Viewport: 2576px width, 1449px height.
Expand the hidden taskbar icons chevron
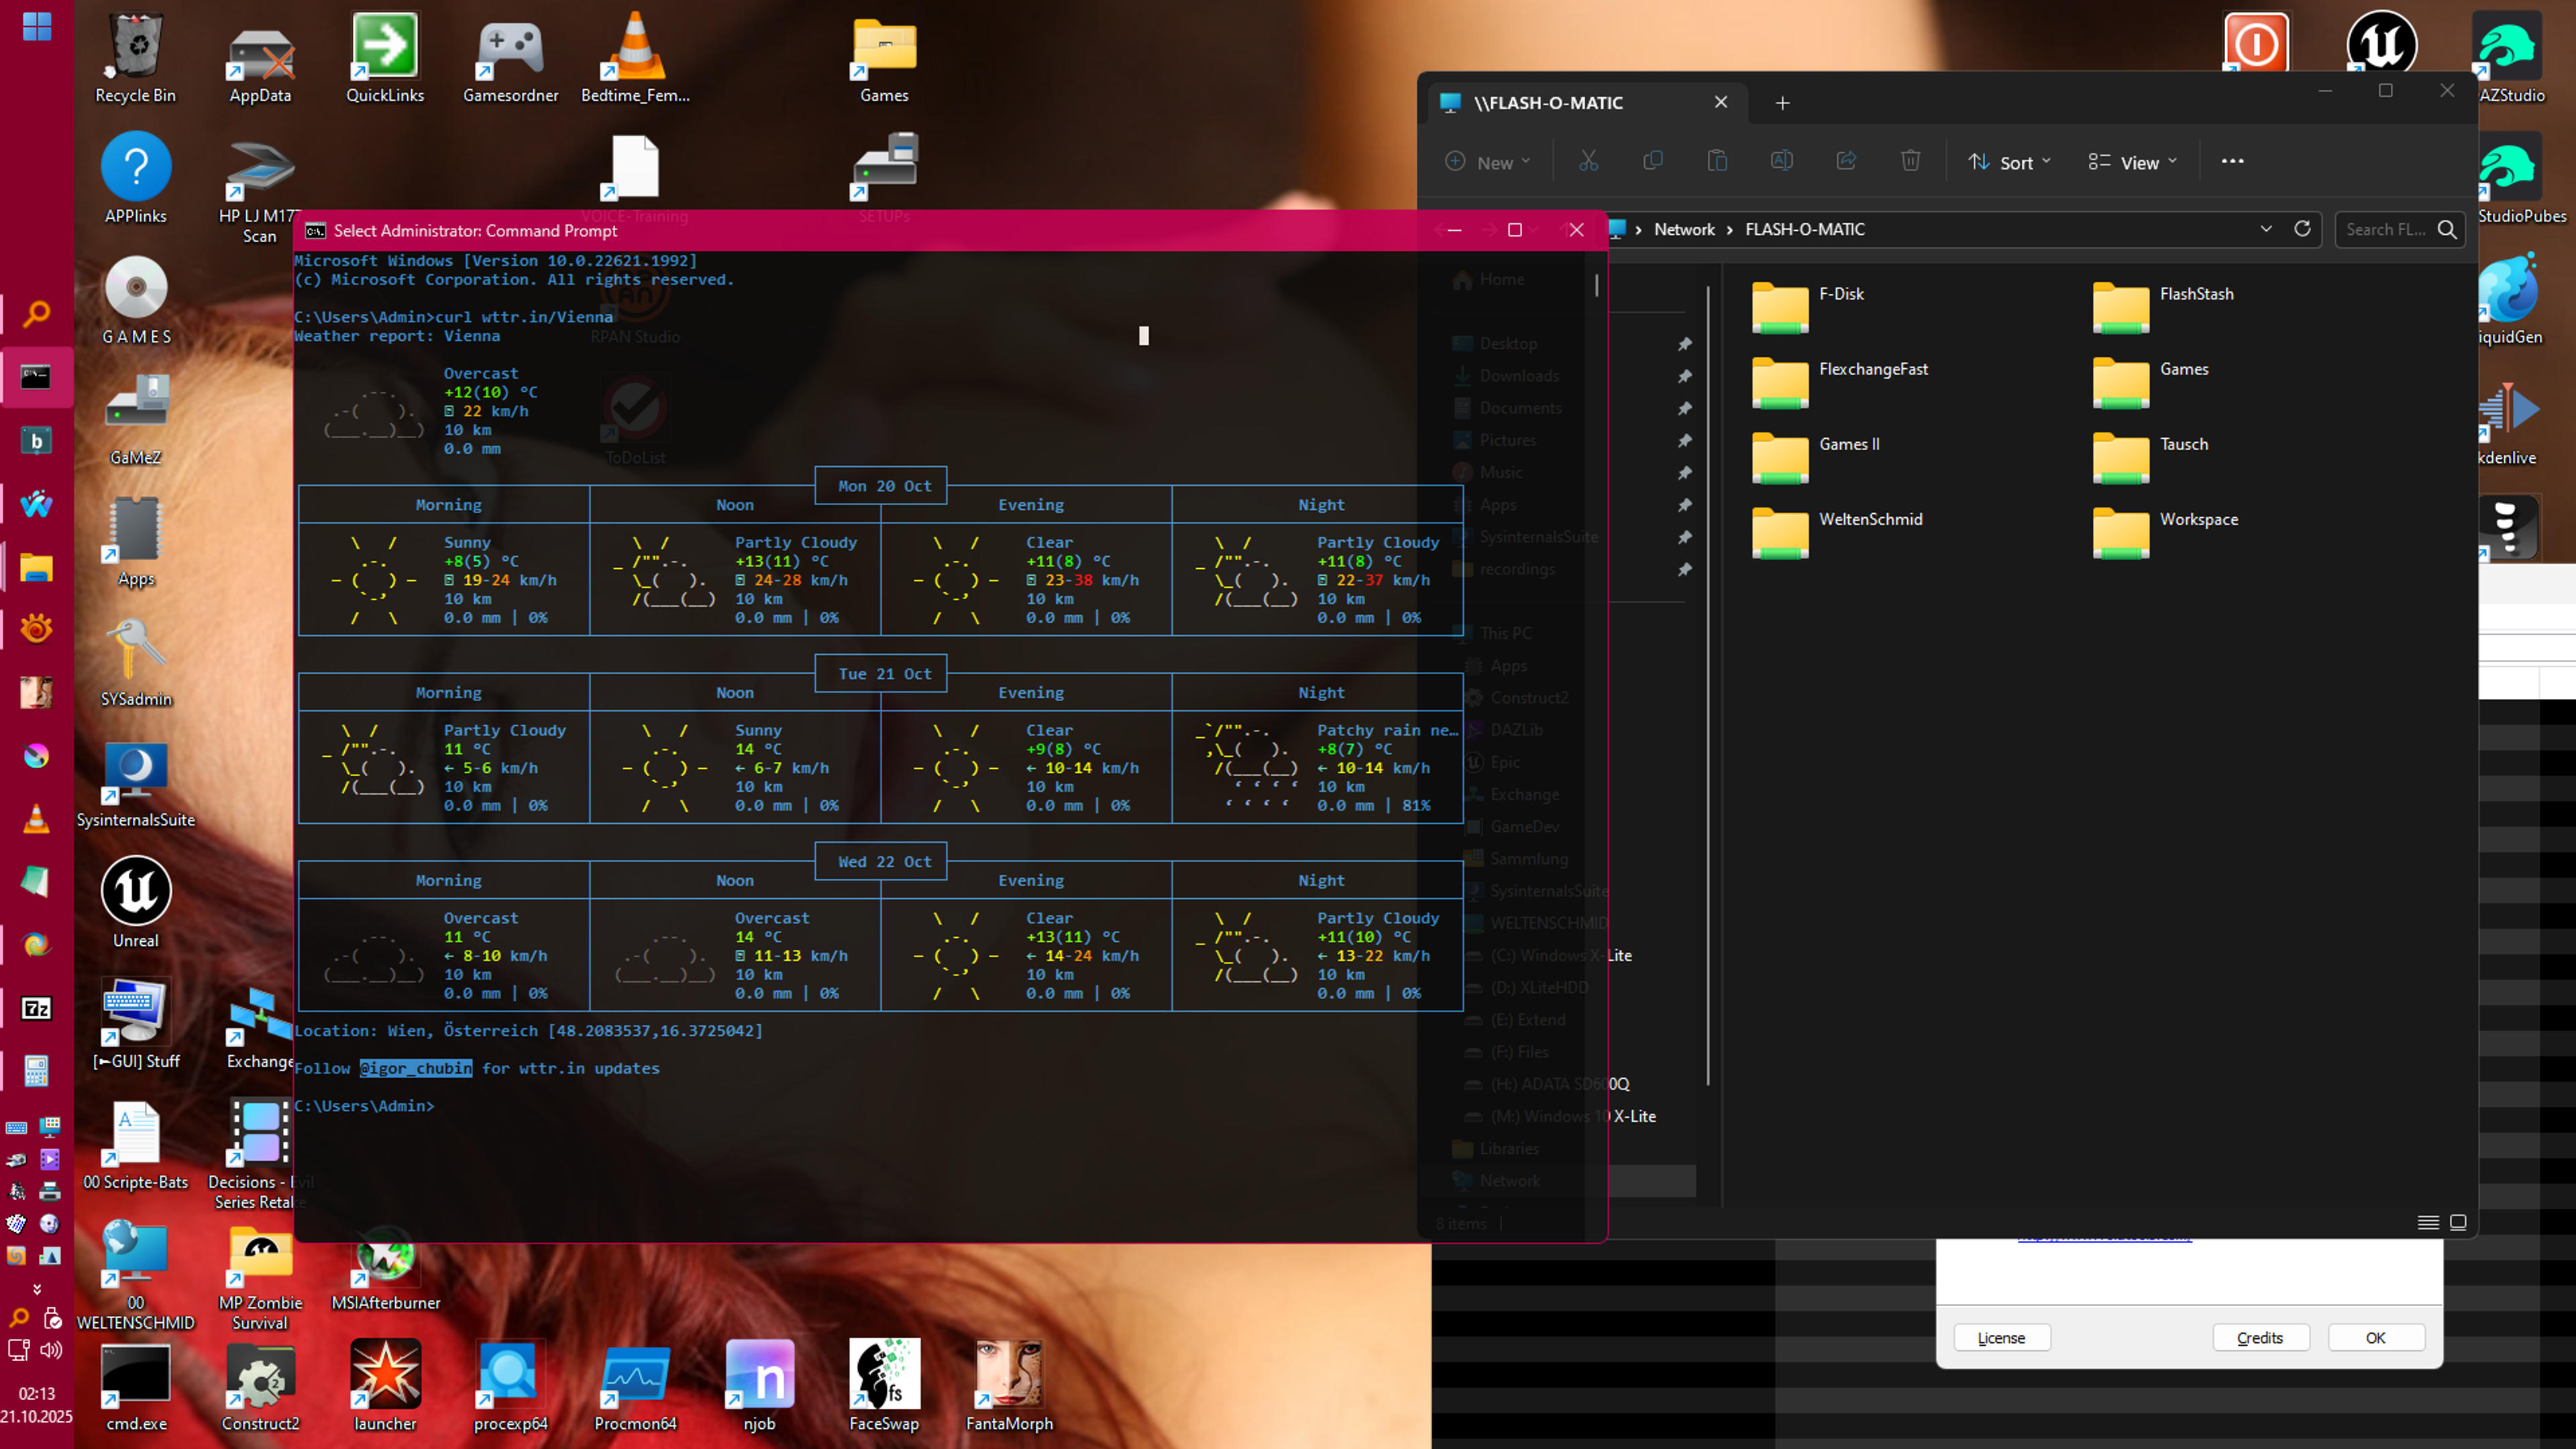pyautogui.click(x=37, y=1289)
